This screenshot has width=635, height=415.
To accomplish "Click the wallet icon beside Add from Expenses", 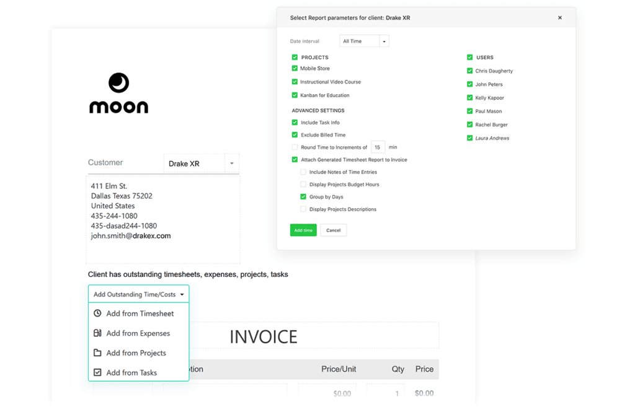I will 97,333.
